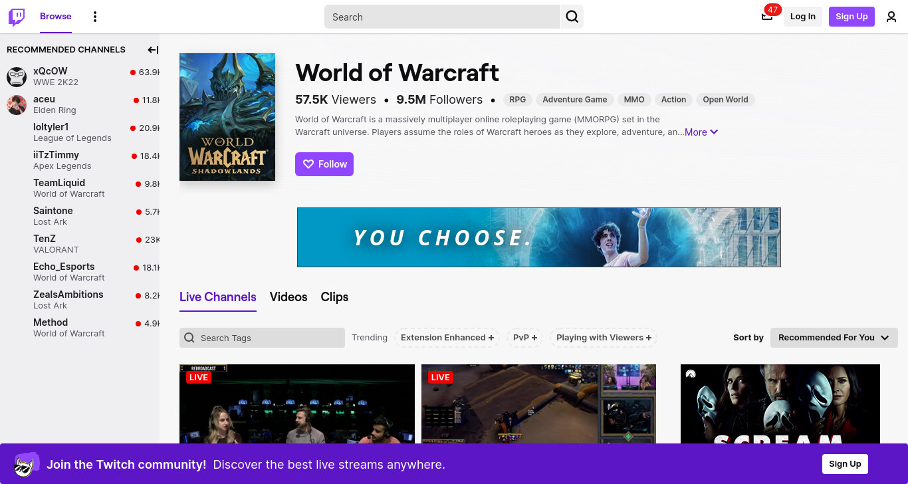
Task: Click the Scream advertisement poster
Action: coord(780,404)
